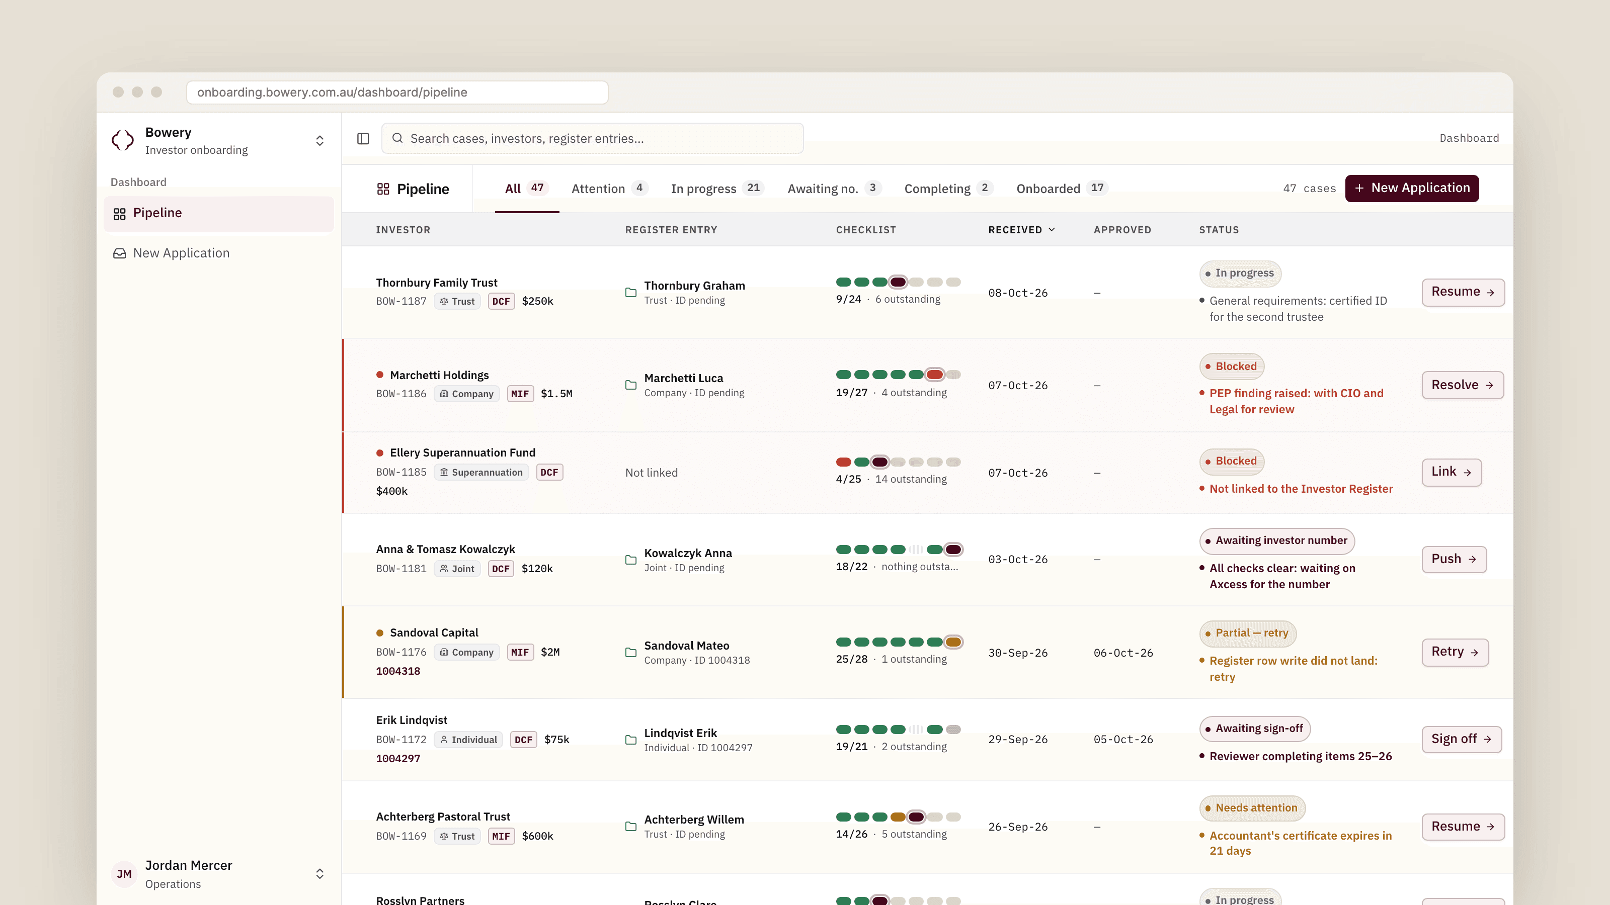Click the Bowery logo icon
This screenshot has width=1610, height=905.
point(122,140)
